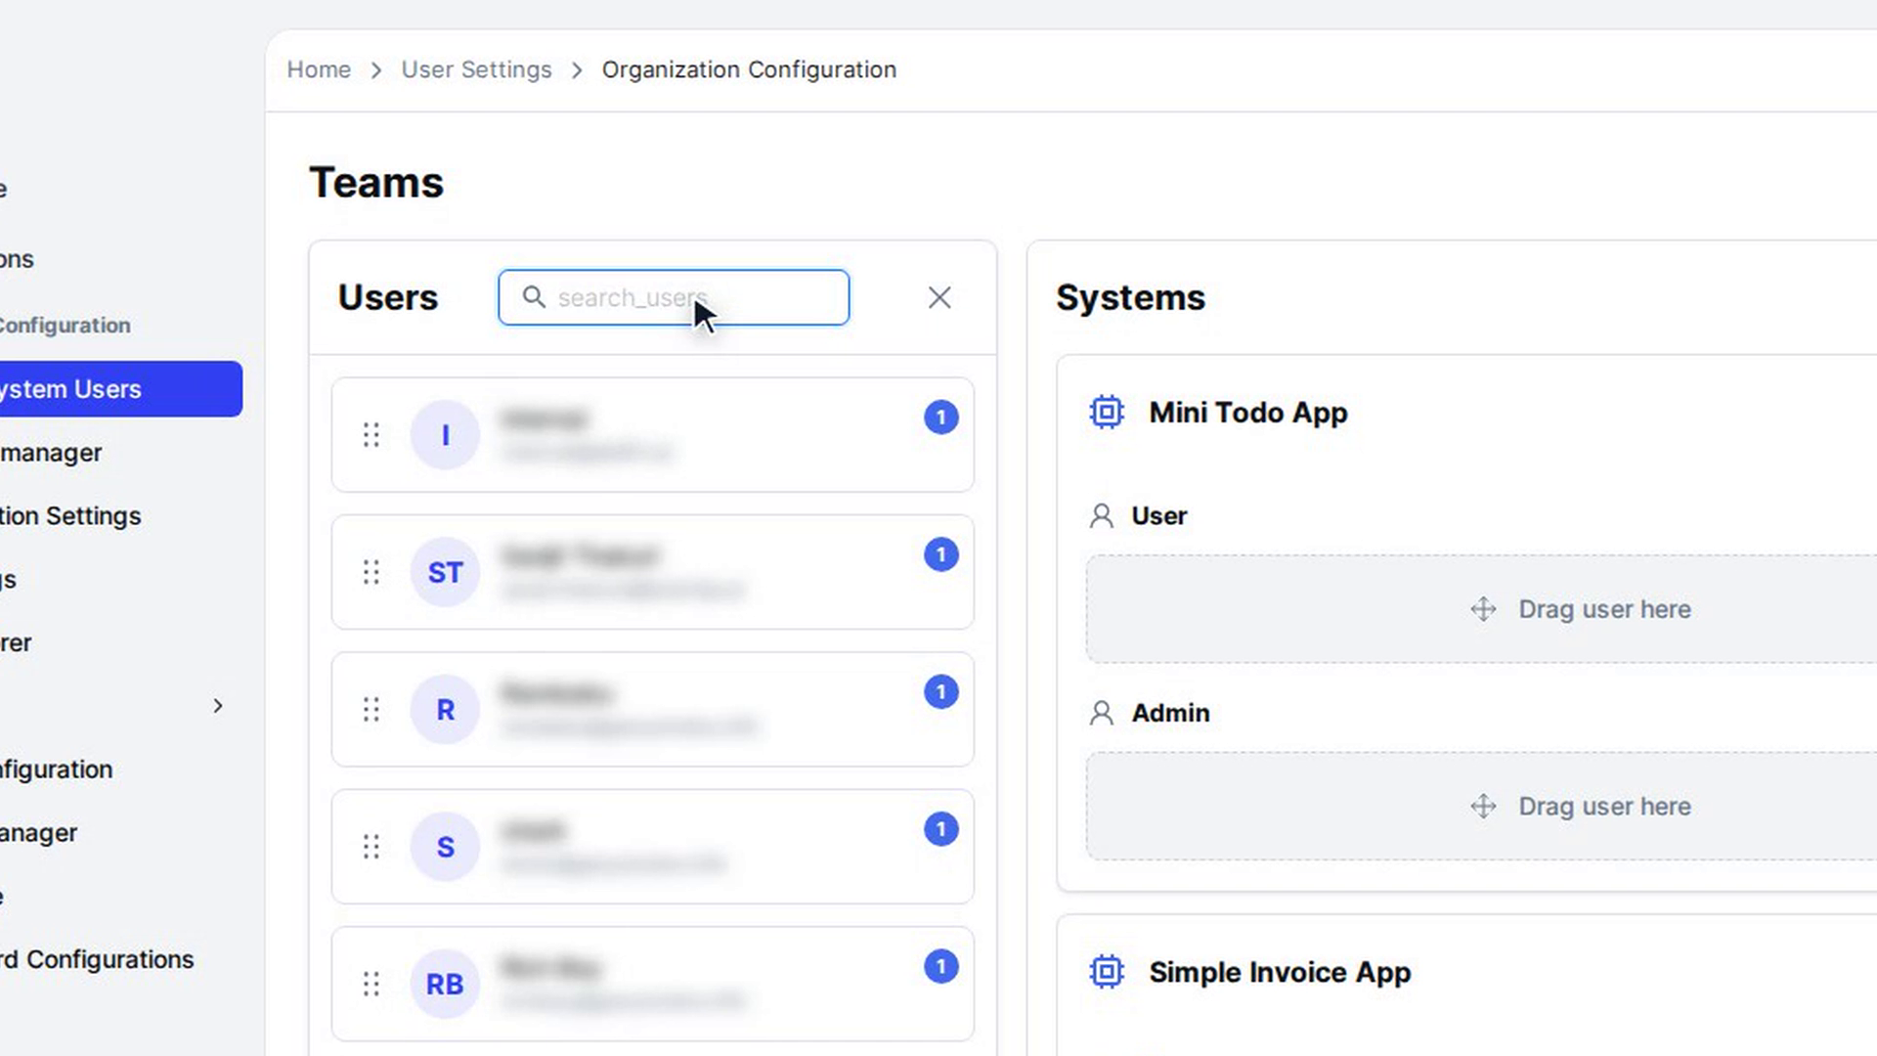Click the Mini Todo App chip icon
Image resolution: width=1877 pixels, height=1056 pixels.
(x=1107, y=412)
